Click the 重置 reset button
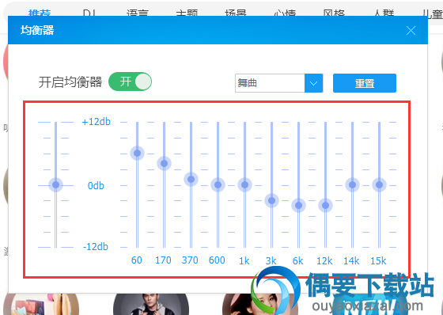The width and height of the screenshot is (443, 315). click(x=365, y=83)
